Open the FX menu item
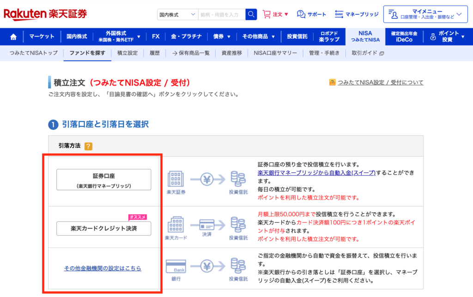This screenshot has width=473, height=297. tap(156, 36)
